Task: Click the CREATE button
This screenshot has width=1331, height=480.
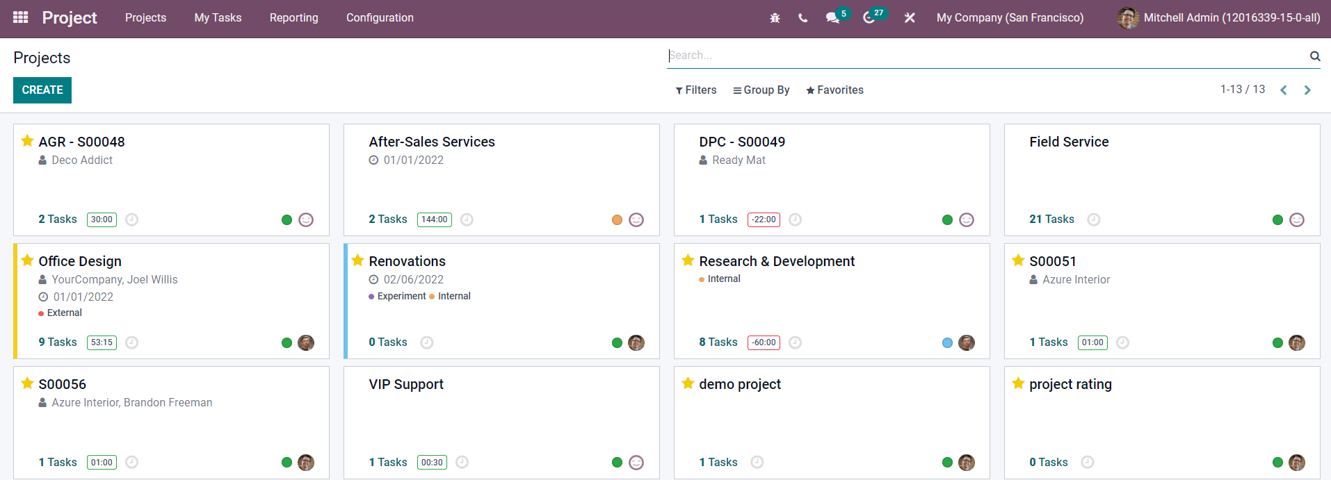Action: pyautogui.click(x=42, y=90)
